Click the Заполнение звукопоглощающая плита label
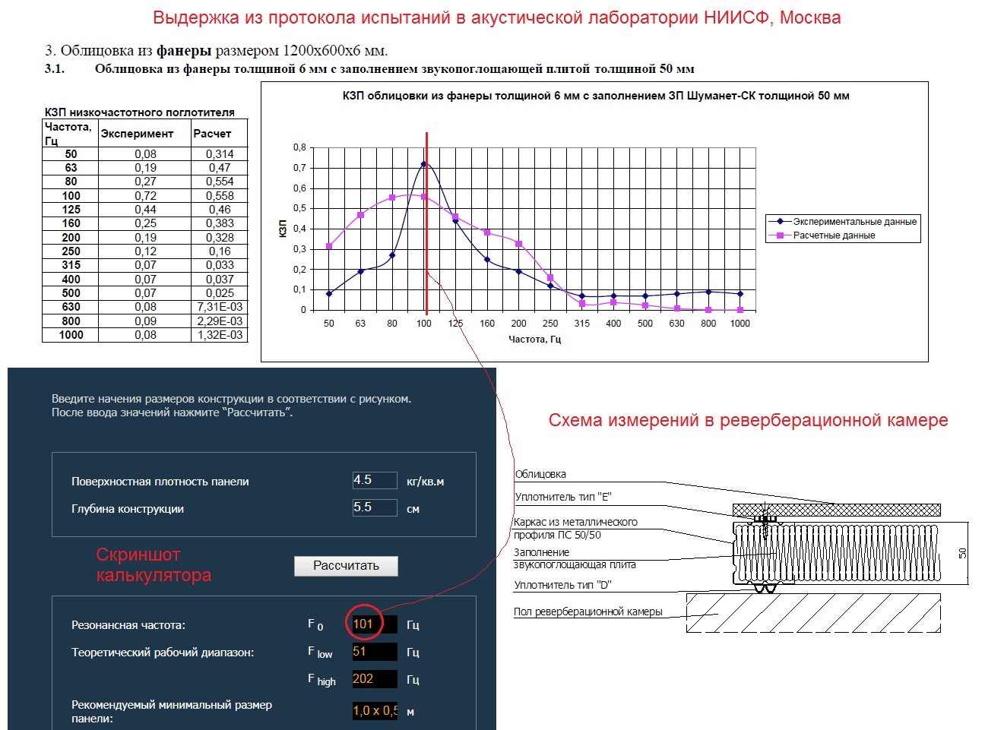The width and height of the screenshot is (985, 730). point(575,558)
